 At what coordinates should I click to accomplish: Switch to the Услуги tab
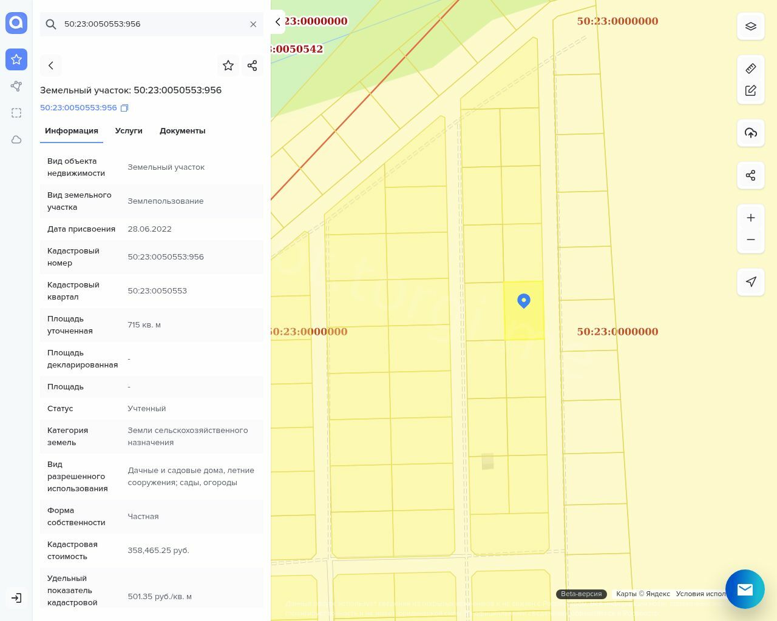coord(129,131)
